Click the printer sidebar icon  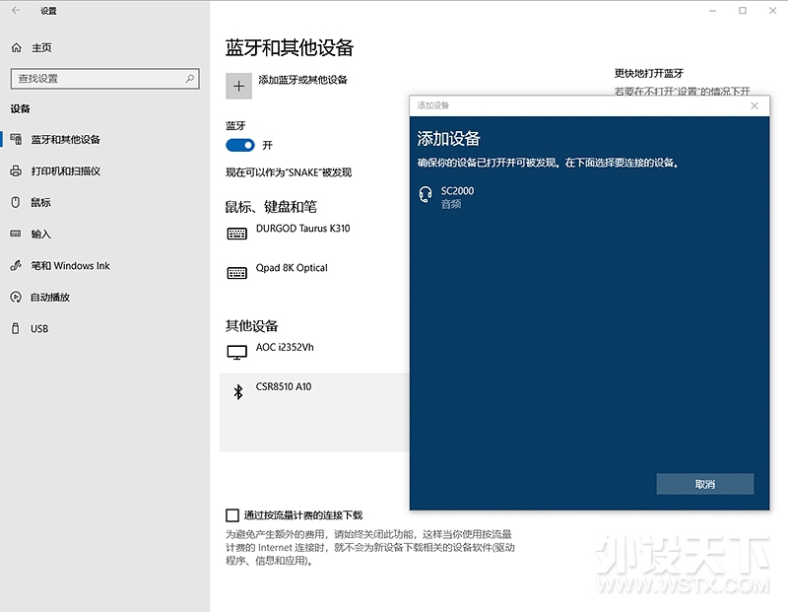[x=16, y=170]
